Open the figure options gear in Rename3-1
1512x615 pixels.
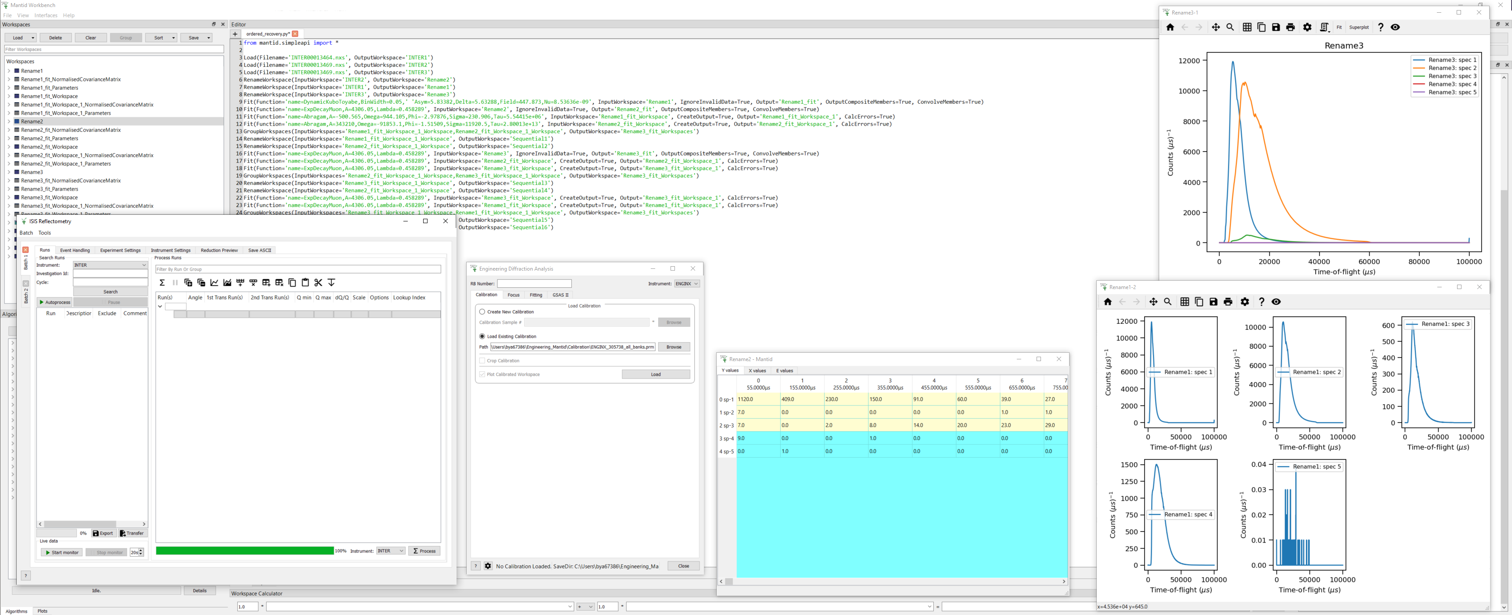pos(1307,27)
